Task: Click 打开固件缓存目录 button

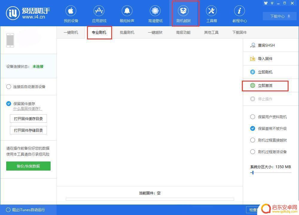Action: coord(28,119)
